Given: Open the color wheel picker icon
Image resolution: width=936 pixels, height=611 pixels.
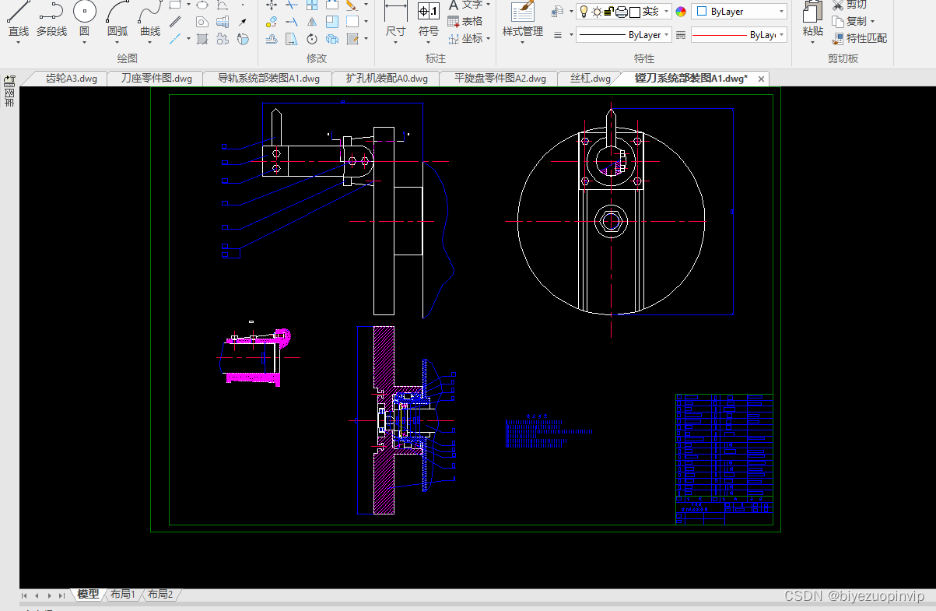Looking at the screenshot, I should pos(681,12).
